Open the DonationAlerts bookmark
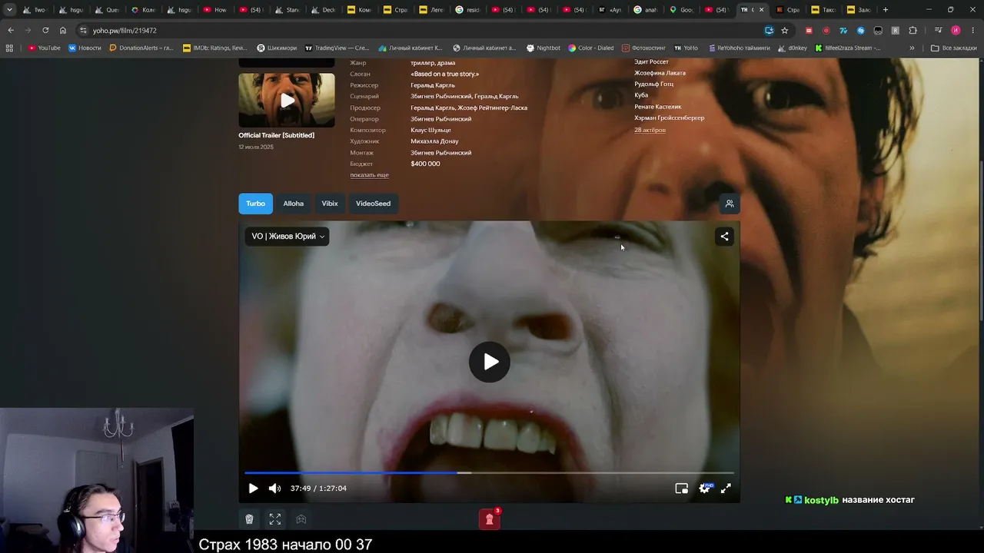The height and width of the screenshot is (553, 984). 141,48
